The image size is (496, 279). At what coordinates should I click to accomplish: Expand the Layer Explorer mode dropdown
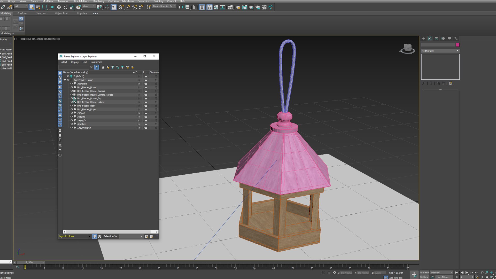(x=89, y=236)
